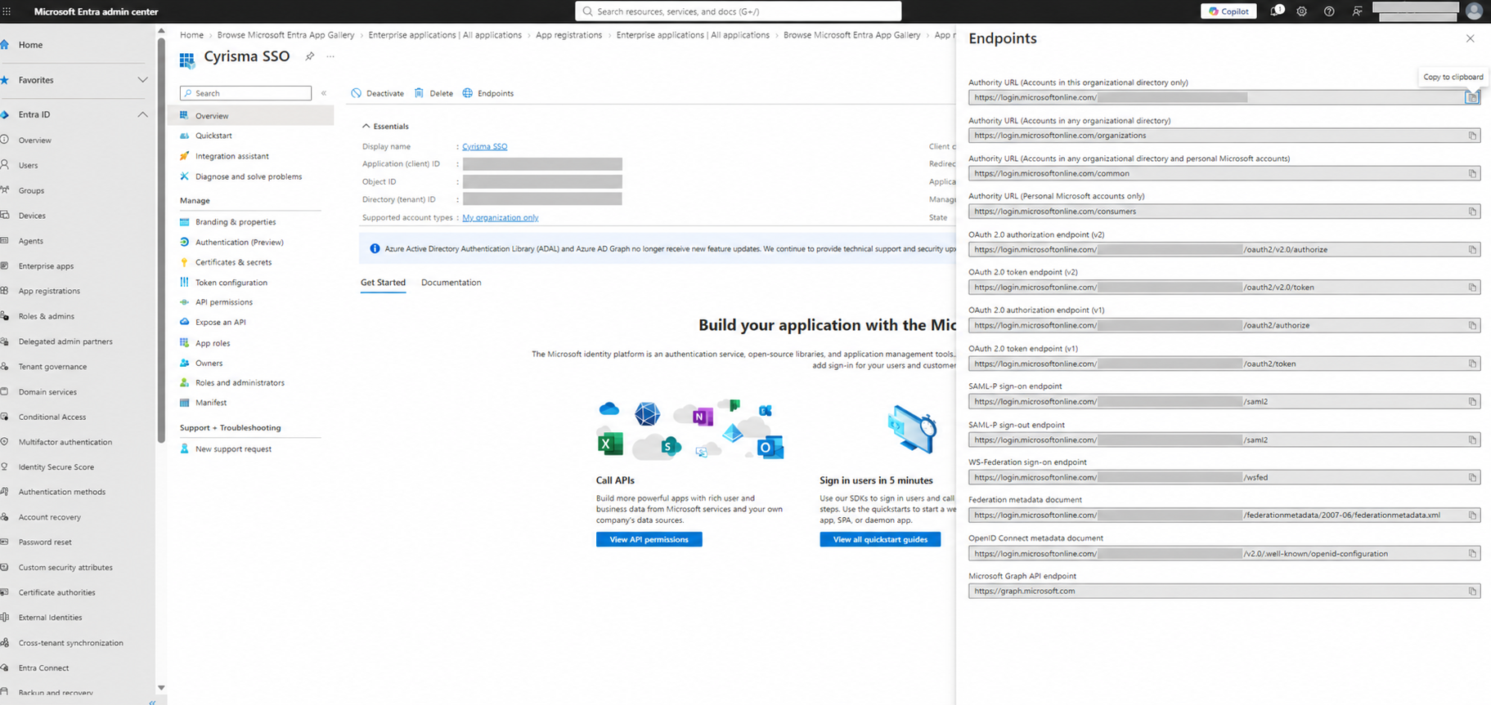Copy the WS-Federation sign-on endpoint
Screen dimensions: 1491x705
[x=1472, y=478]
